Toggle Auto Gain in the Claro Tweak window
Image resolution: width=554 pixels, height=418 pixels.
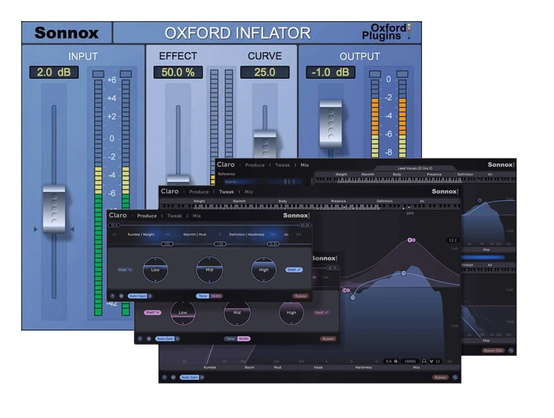189,377
